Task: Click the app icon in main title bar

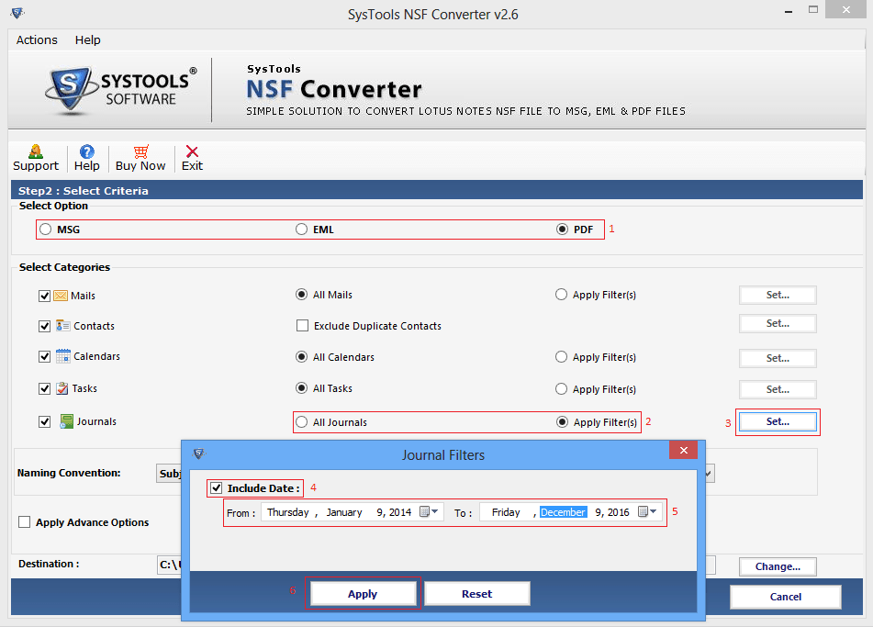Action: pos(17,14)
